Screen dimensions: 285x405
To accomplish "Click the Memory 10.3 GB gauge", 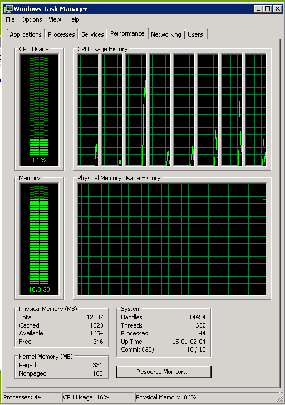I will click(40, 239).
